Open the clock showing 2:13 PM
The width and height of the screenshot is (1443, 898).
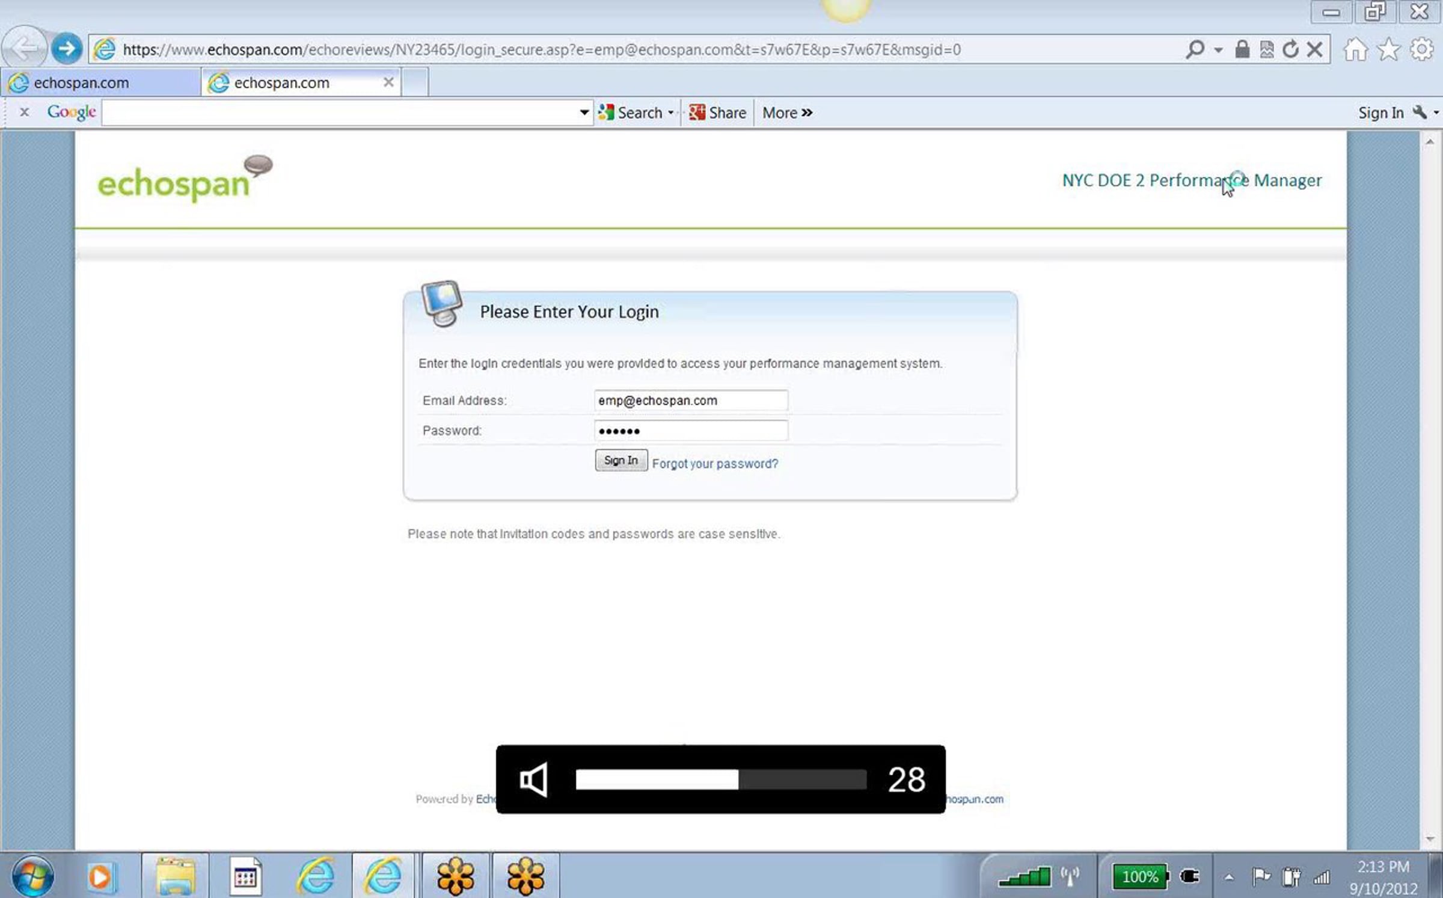click(x=1383, y=867)
